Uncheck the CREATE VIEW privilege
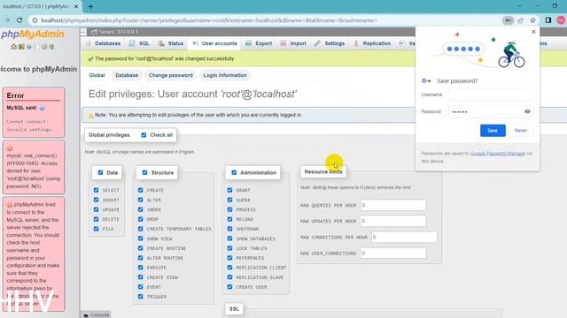 [x=140, y=277]
